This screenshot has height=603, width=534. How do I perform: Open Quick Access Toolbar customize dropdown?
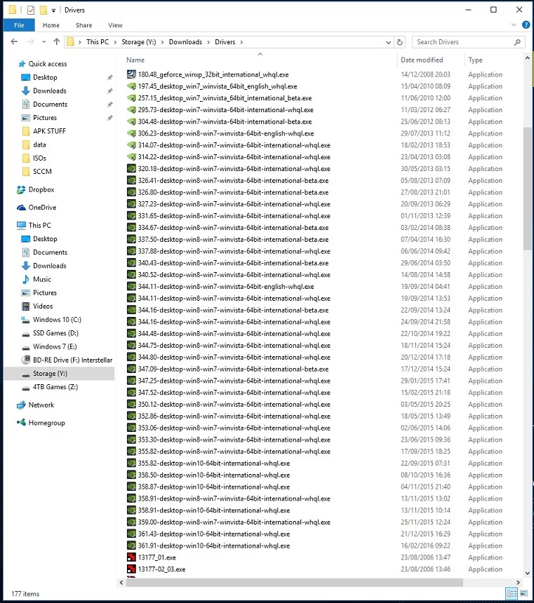coord(53,11)
